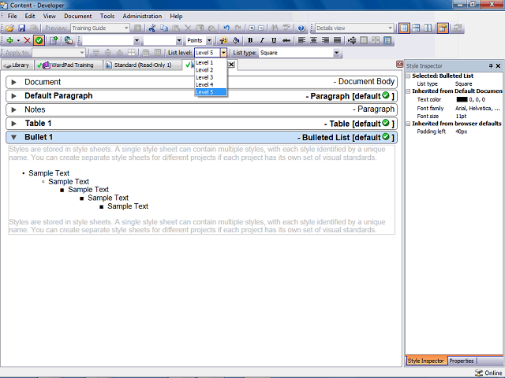Toggle the green check default style button
The height and width of the screenshot is (378, 505).
(x=39, y=40)
